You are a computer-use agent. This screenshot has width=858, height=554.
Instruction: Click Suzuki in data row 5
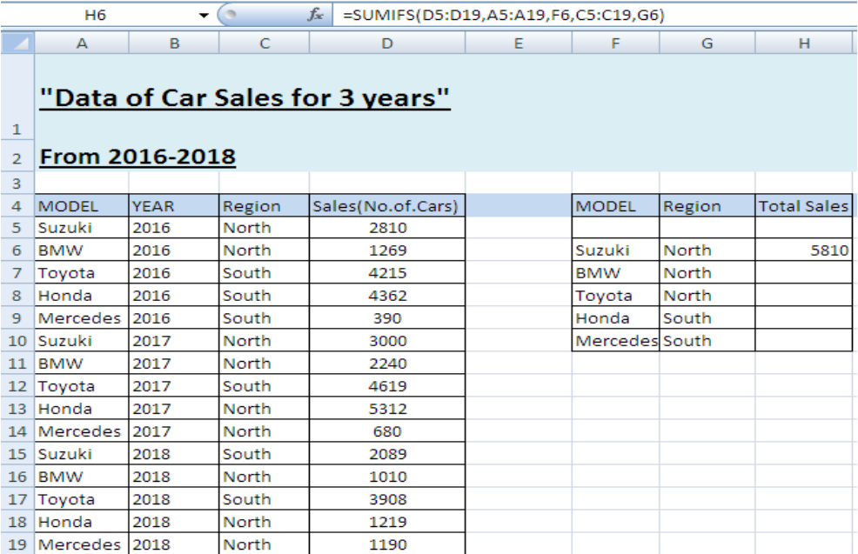[82, 228]
